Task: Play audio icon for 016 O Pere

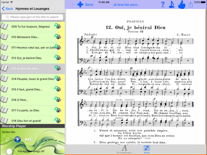Action: pyautogui.click(x=58, y=100)
